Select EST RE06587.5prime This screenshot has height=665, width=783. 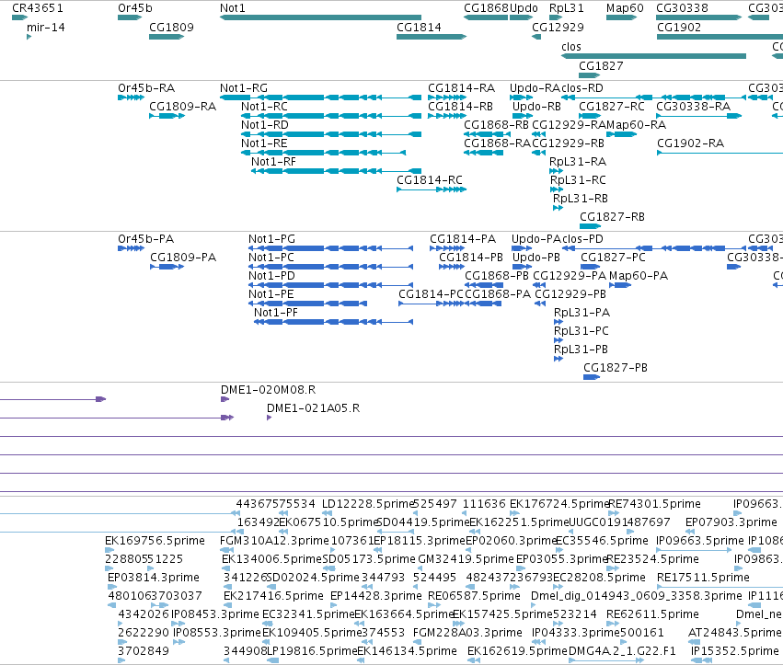tap(436, 605)
